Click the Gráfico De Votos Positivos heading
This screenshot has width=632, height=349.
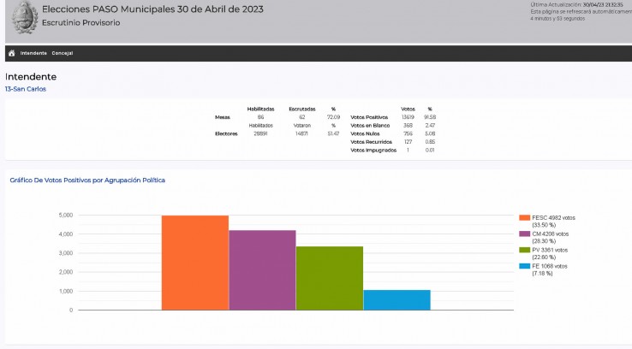86,180
